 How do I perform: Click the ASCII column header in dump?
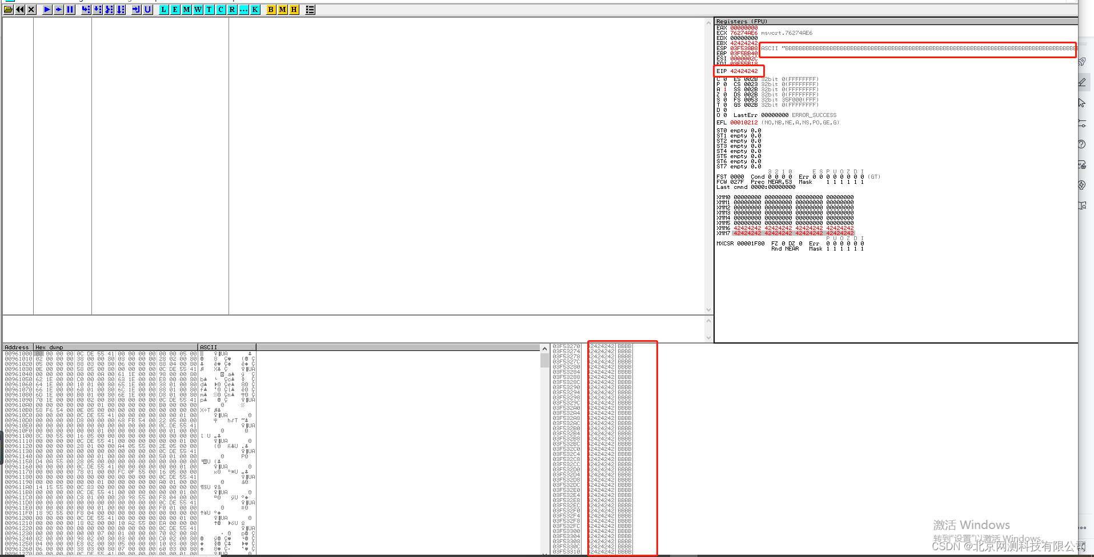click(x=227, y=347)
